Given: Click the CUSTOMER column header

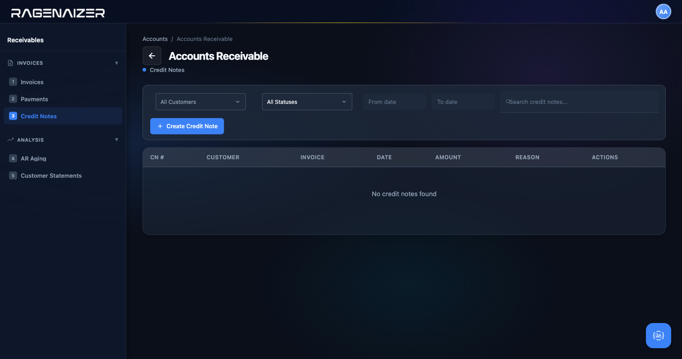Looking at the screenshot, I should point(223,157).
